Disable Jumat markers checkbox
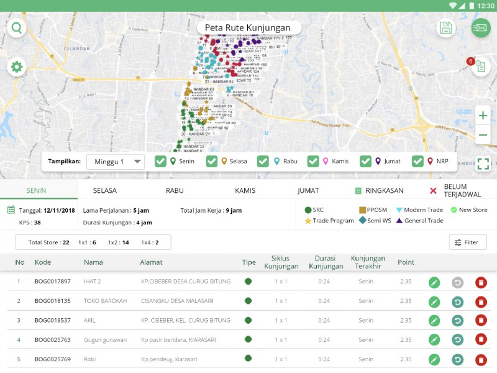The height and width of the screenshot is (373, 497). (x=365, y=162)
